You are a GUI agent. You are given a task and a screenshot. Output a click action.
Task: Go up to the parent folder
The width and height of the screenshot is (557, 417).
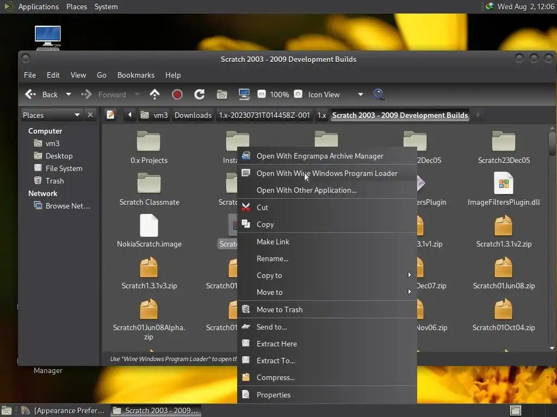pos(154,94)
